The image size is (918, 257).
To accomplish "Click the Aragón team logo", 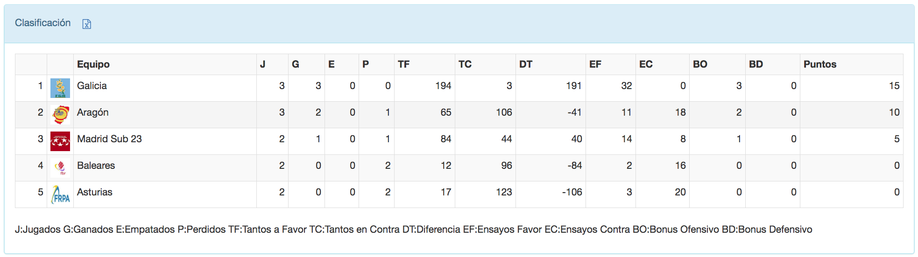I will point(60,115).
